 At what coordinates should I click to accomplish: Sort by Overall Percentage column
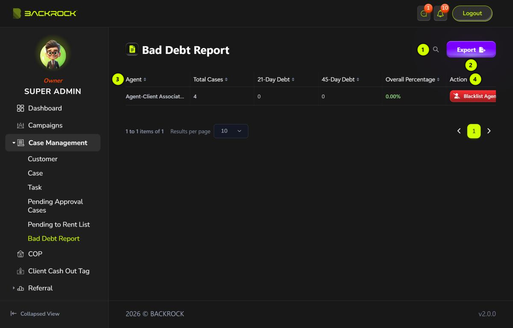[x=413, y=80]
